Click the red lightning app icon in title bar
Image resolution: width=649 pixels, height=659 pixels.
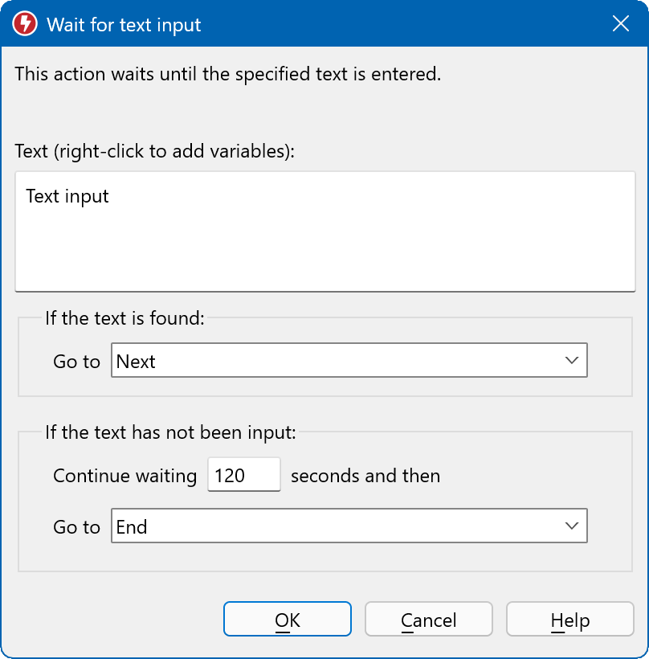point(25,24)
